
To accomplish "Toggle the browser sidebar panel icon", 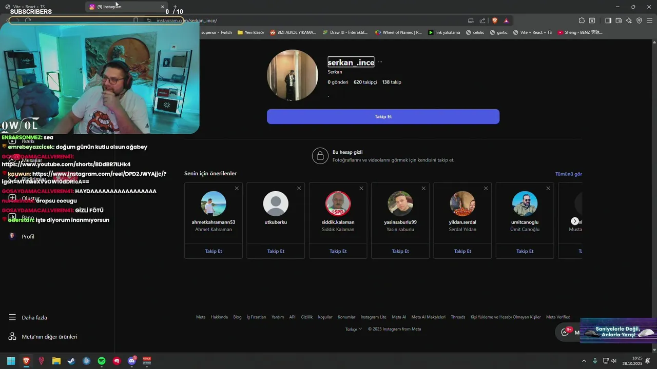I will pyautogui.click(x=608, y=20).
